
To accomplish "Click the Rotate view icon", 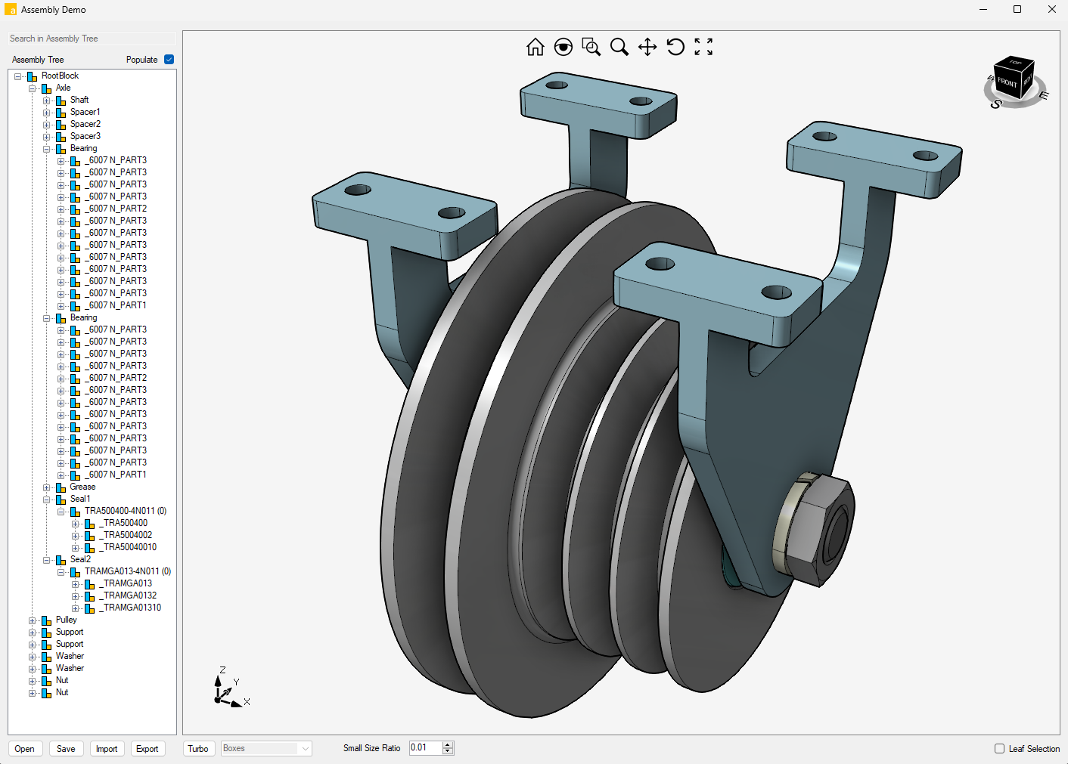I will point(675,47).
